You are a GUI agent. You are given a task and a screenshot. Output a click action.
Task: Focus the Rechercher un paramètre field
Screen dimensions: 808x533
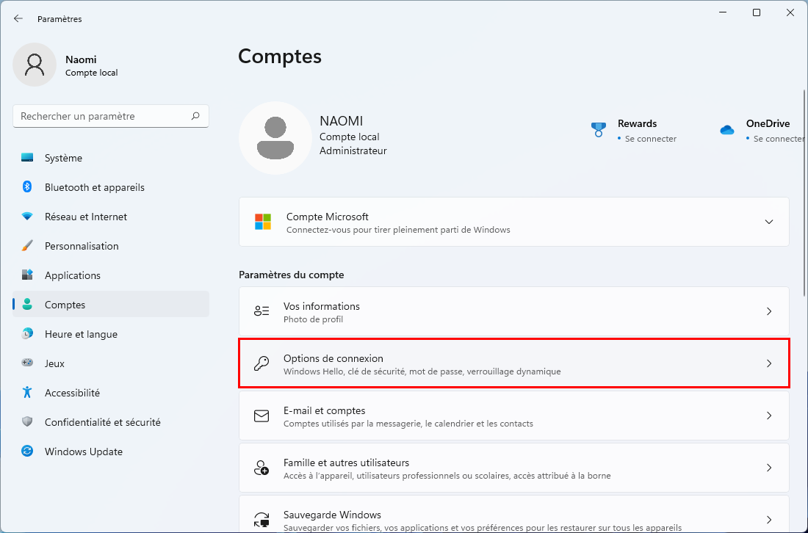point(111,117)
